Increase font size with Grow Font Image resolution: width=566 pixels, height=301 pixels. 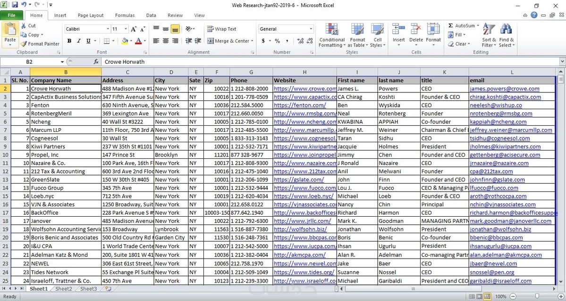(134, 29)
